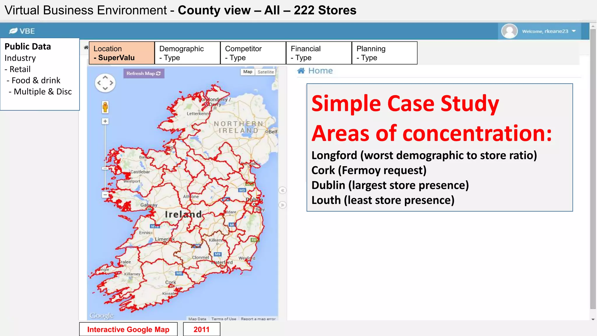The image size is (597, 336).
Task: Click the 'Dublin (largest store presence)' line
Action: (390, 185)
